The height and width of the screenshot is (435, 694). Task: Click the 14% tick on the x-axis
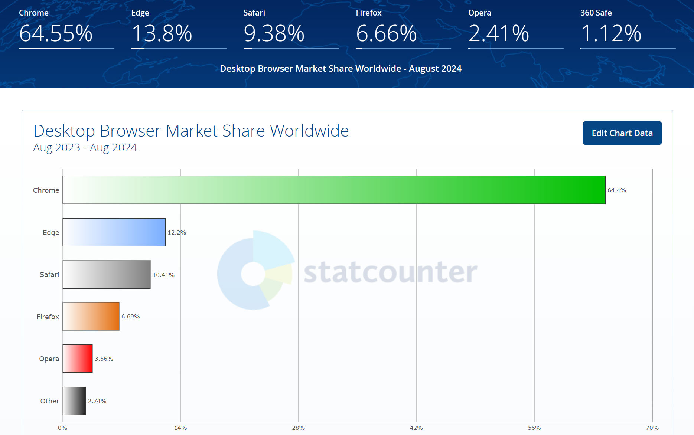[180, 428]
